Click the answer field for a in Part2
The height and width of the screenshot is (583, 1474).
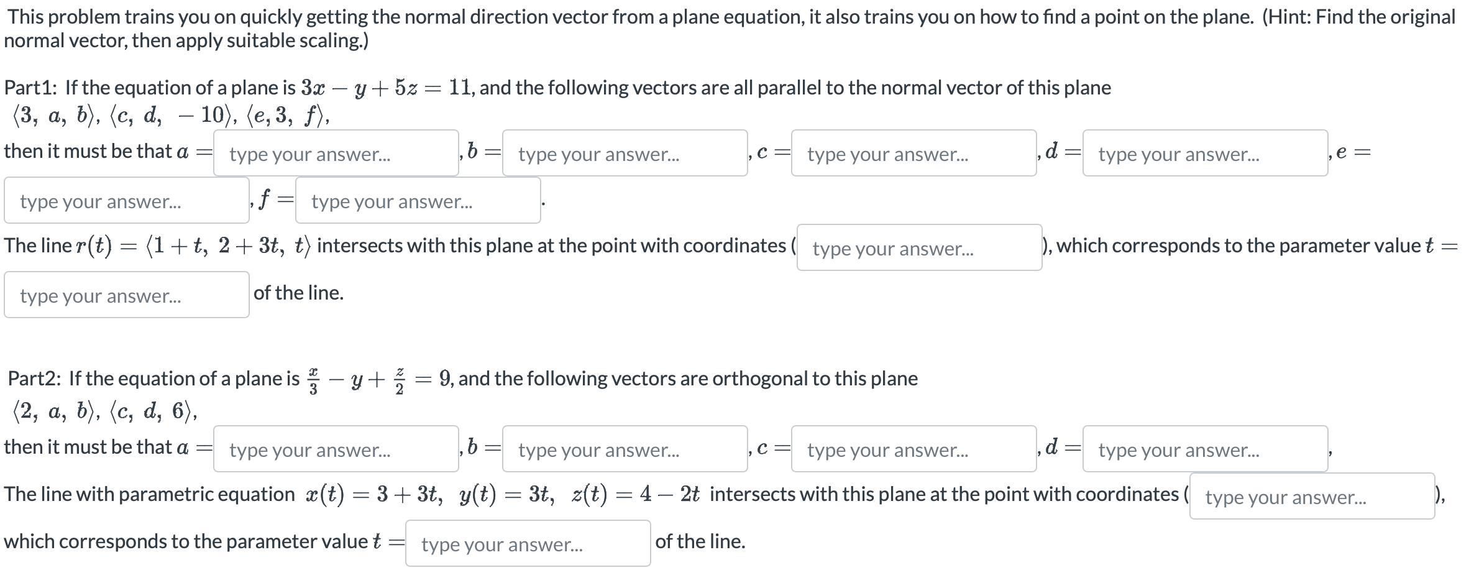coord(336,450)
